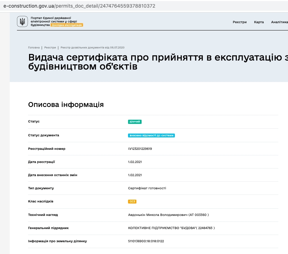288x254 pixels.
Task: Go to Головна breadcrumb link
Action: tap(34, 47)
